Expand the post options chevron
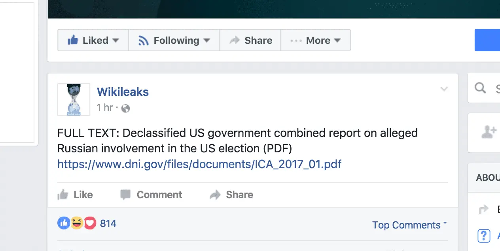 click(444, 89)
